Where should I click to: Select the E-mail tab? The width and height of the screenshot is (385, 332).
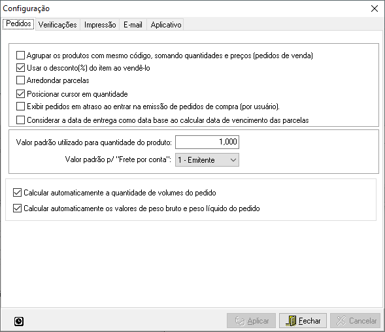(133, 25)
